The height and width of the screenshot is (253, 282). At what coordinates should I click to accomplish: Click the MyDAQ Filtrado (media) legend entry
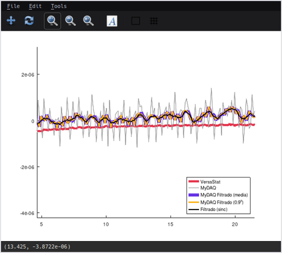(224, 195)
